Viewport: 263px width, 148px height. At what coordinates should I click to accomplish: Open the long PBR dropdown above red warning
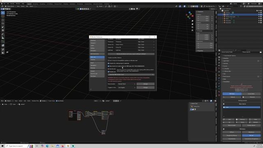(131, 74)
